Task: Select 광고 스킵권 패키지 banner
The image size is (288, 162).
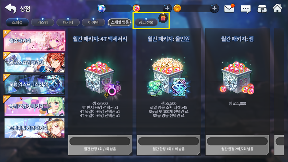Action: pos(35,63)
